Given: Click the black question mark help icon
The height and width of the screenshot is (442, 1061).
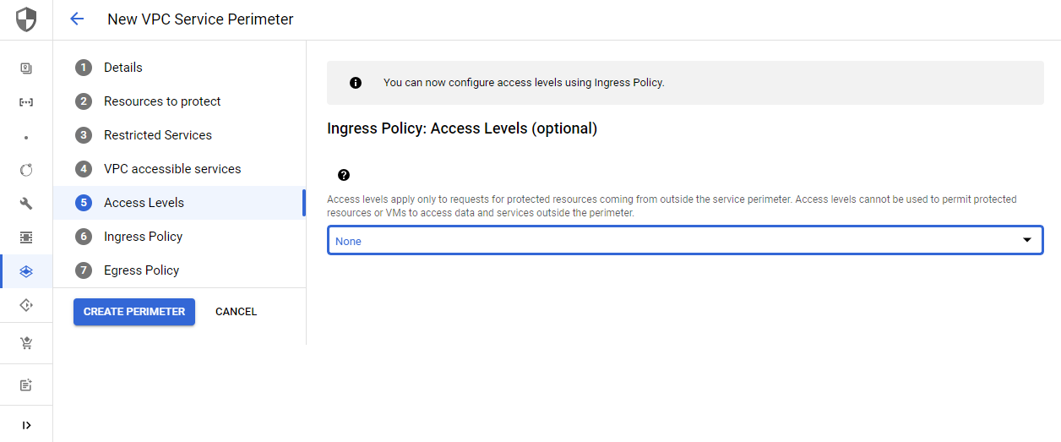Looking at the screenshot, I should (x=343, y=175).
